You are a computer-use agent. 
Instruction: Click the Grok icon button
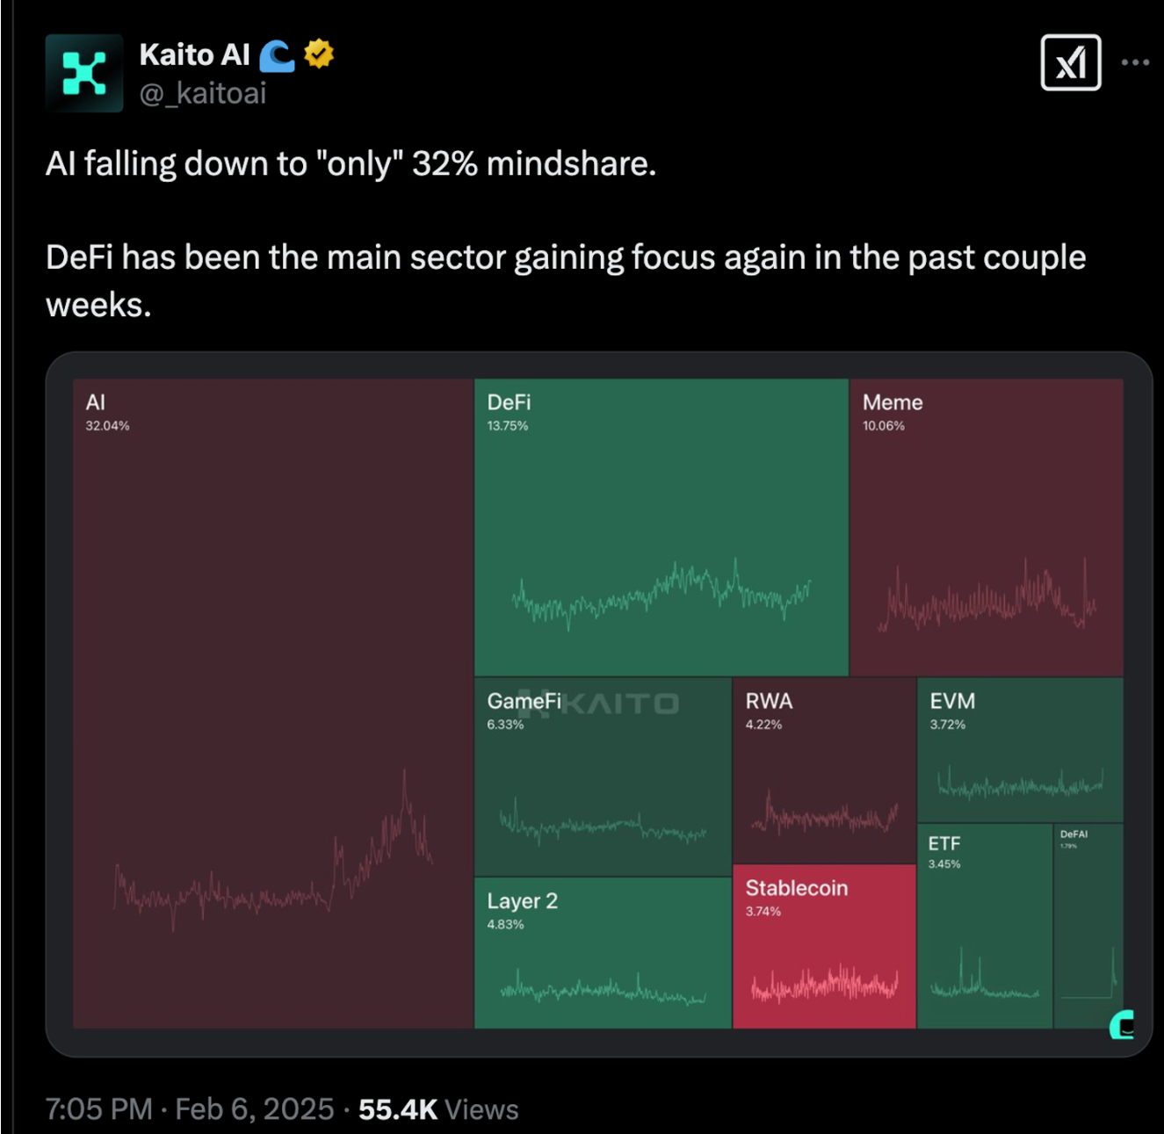(1070, 62)
